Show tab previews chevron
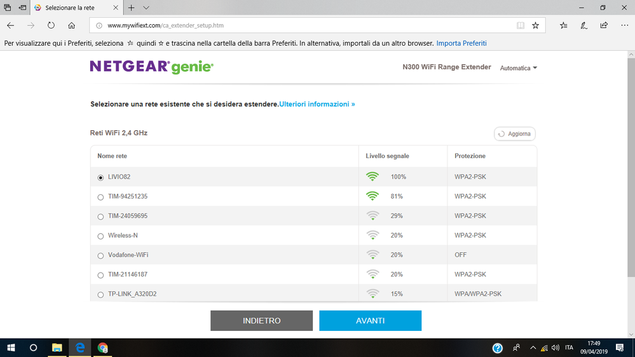The height and width of the screenshot is (357, 635). 146,8
